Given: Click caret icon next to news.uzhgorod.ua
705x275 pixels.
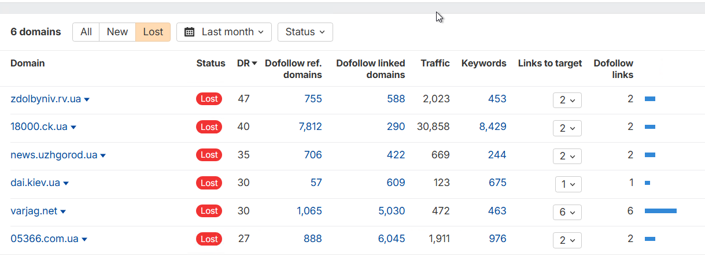Looking at the screenshot, I should tap(103, 155).
